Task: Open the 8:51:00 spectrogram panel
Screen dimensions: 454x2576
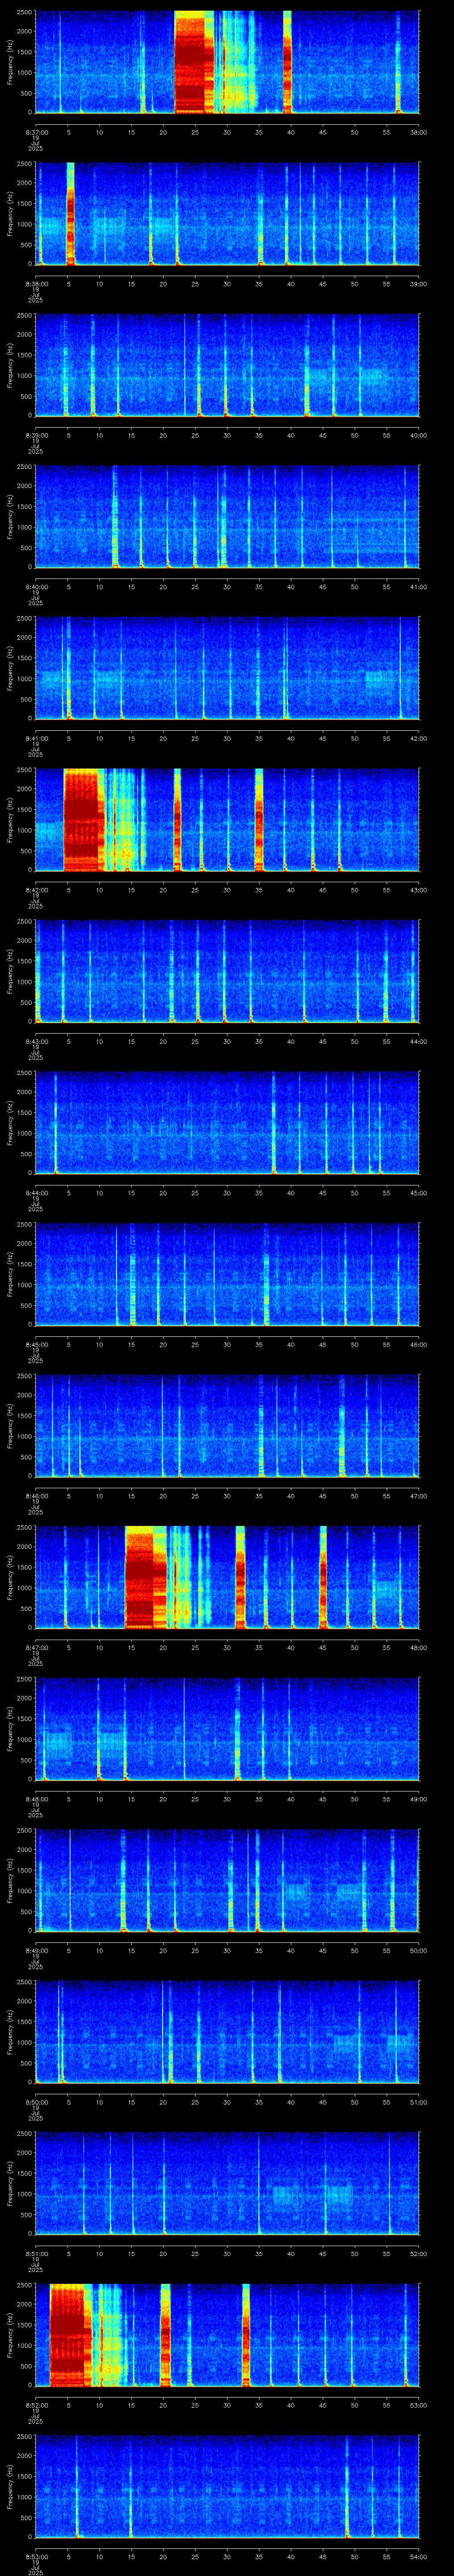Action: pos(227,2183)
